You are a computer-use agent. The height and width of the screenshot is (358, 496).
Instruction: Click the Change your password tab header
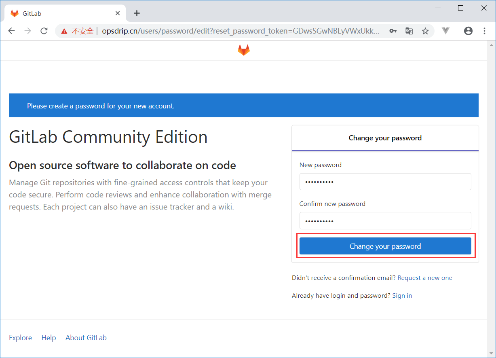click(385, 138)
